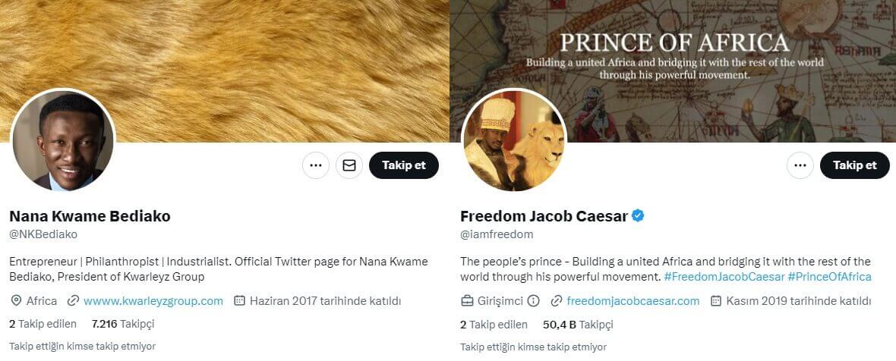Click the calendar icon beside Kasım 2019

(x=716, y=301)
